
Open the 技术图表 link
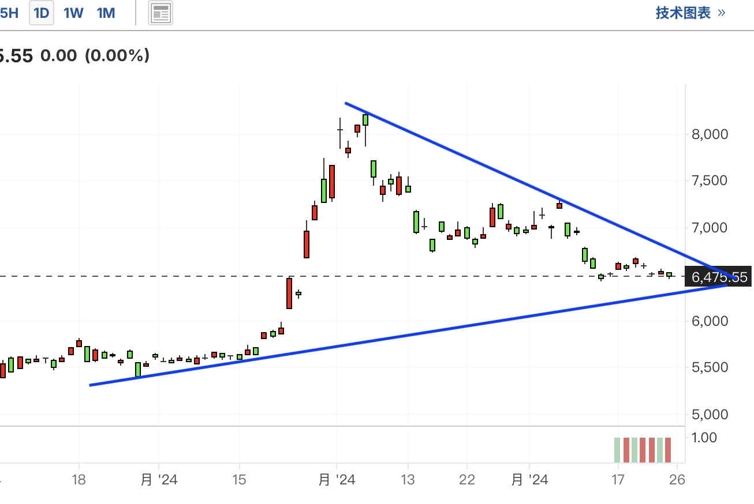pos(690,13)
